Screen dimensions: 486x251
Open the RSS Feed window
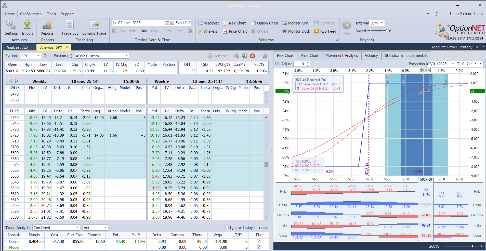tap(325, 31)
